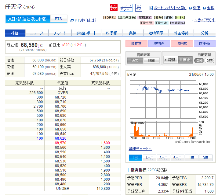218x195 pixels.
Task: Click 信用買 margin buy button
Action: click(x=182, y=44)
